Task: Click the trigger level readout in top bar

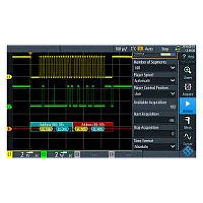Action: click(121, 49)
